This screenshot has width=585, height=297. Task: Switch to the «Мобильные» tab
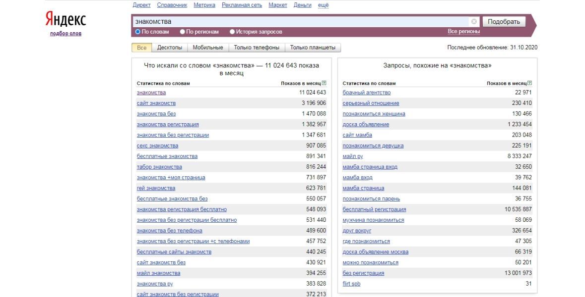click(x=207, y=48)
